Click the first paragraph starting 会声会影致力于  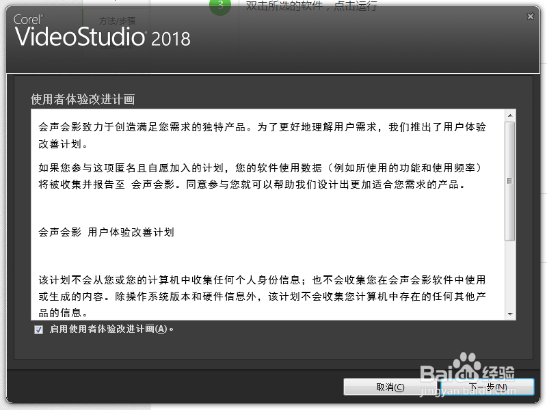pos(262,135)
